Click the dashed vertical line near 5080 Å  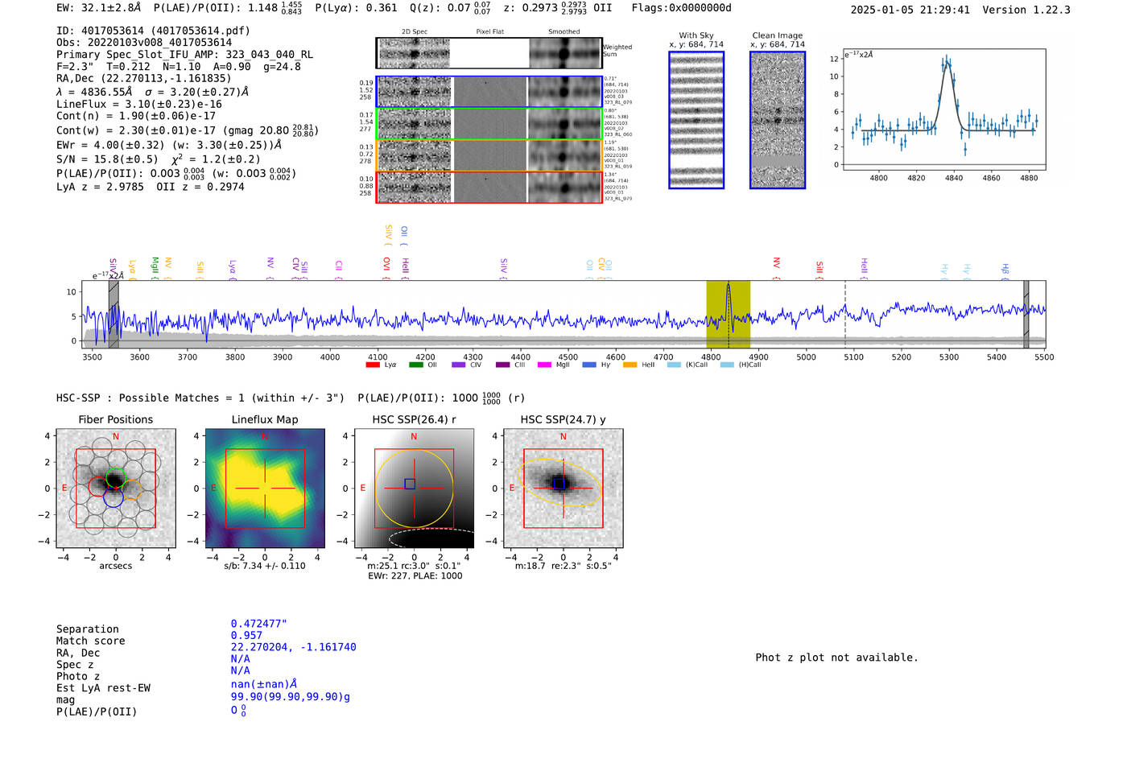coord(844,315)
